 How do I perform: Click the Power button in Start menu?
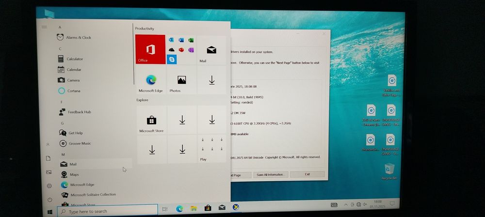tap(50, 200)
